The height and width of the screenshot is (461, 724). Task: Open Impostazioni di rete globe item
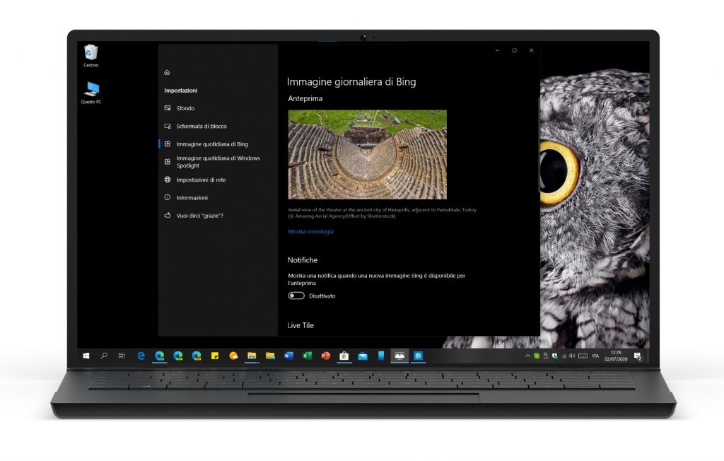(x=201, y=180)
